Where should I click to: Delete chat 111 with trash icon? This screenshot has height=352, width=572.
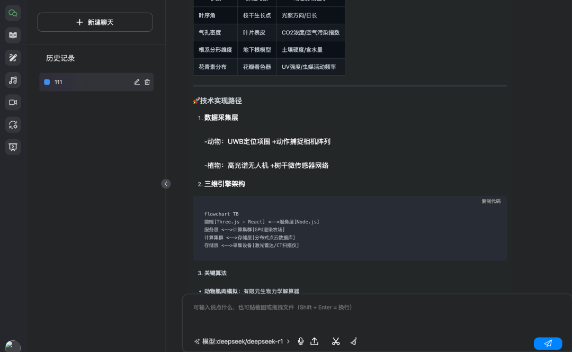point(147,82)
